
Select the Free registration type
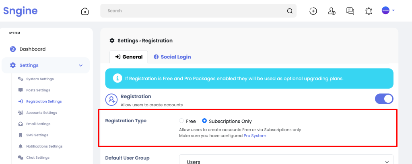click(x=181, y=121)
